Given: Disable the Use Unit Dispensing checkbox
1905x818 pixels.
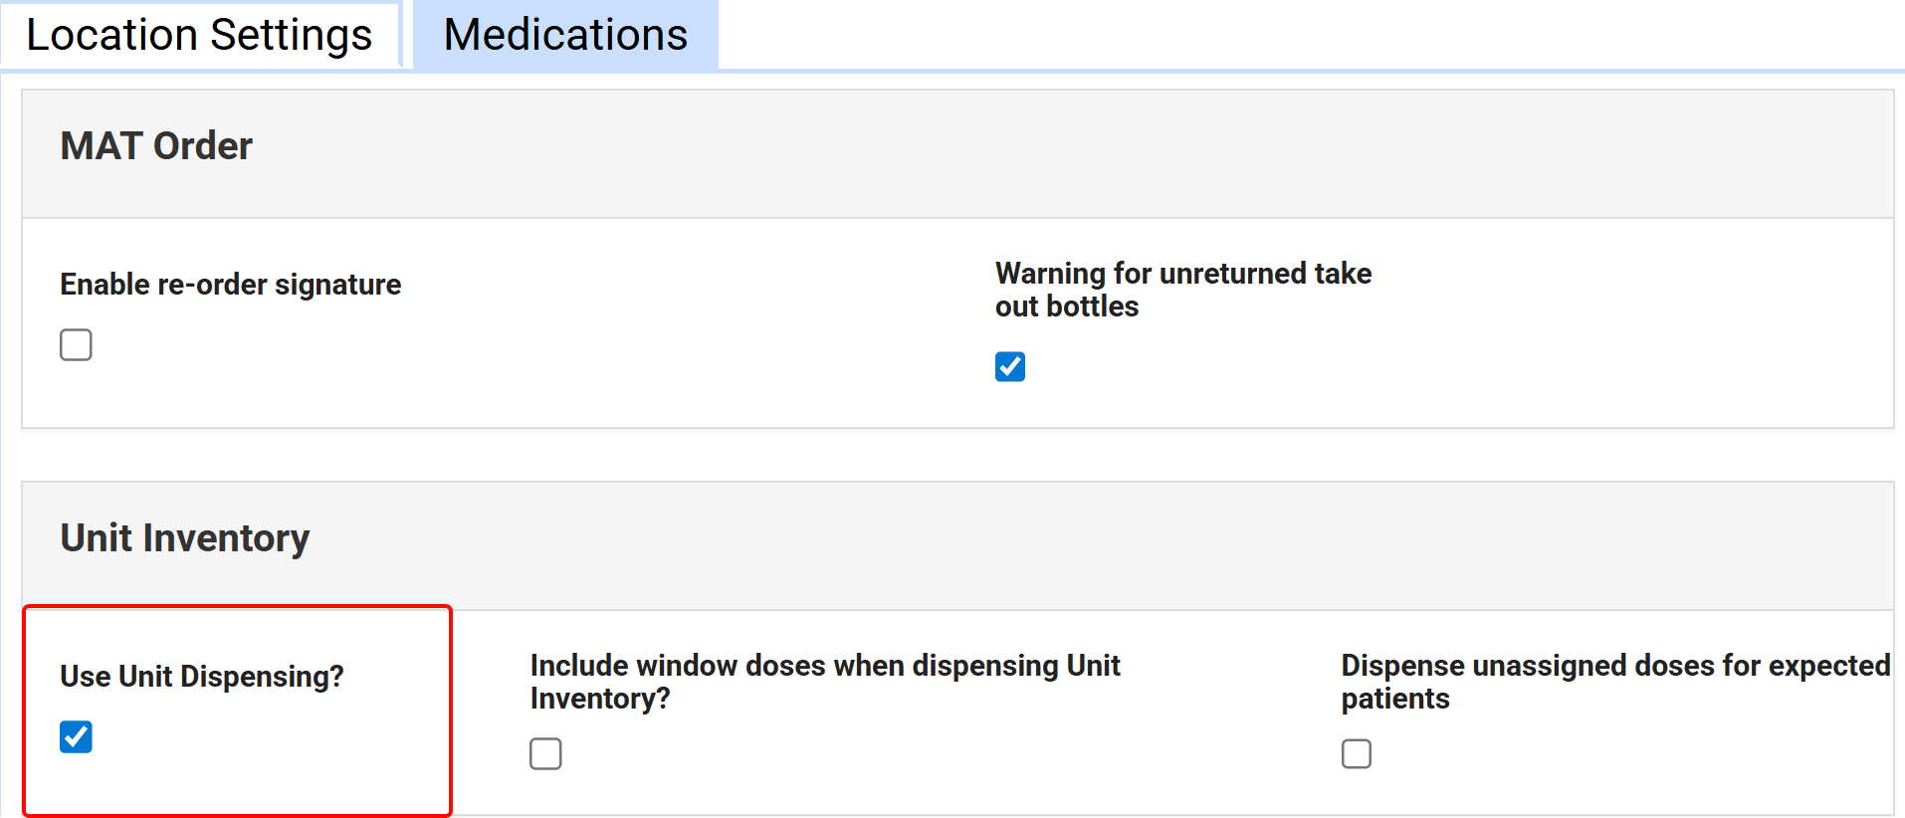Looking at the screenshot, I should pos(76,737).
